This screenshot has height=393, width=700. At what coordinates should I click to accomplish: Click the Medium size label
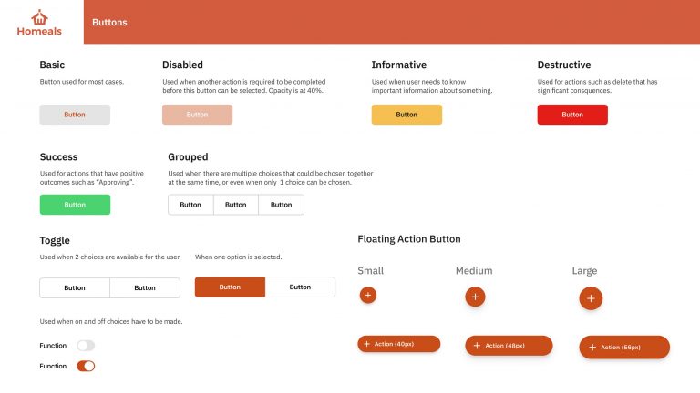click(x=474, y=270)
